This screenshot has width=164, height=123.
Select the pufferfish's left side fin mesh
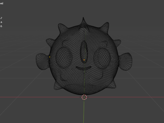tap(42, 61)
